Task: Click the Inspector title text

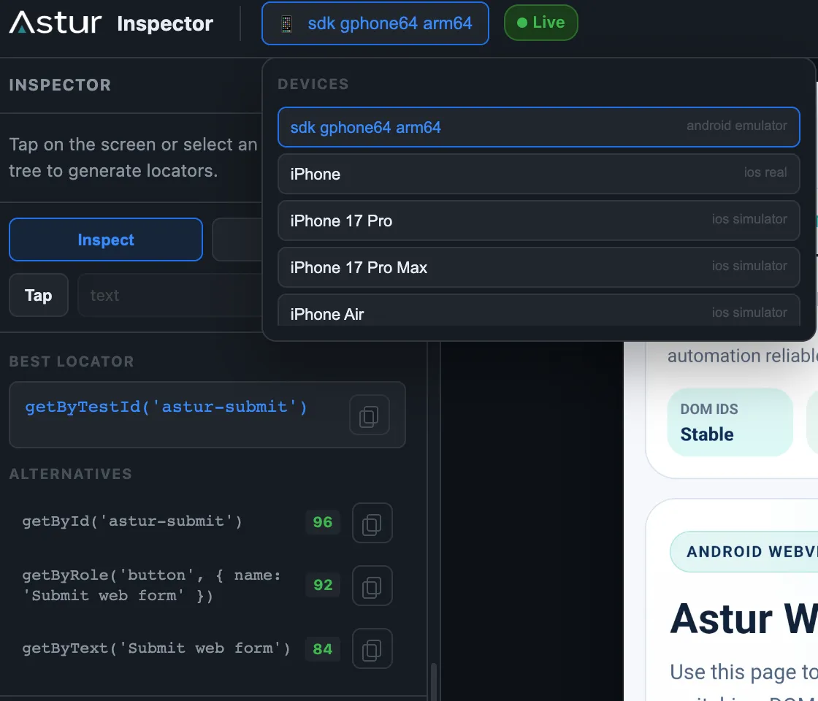Action: coord(165,23)
